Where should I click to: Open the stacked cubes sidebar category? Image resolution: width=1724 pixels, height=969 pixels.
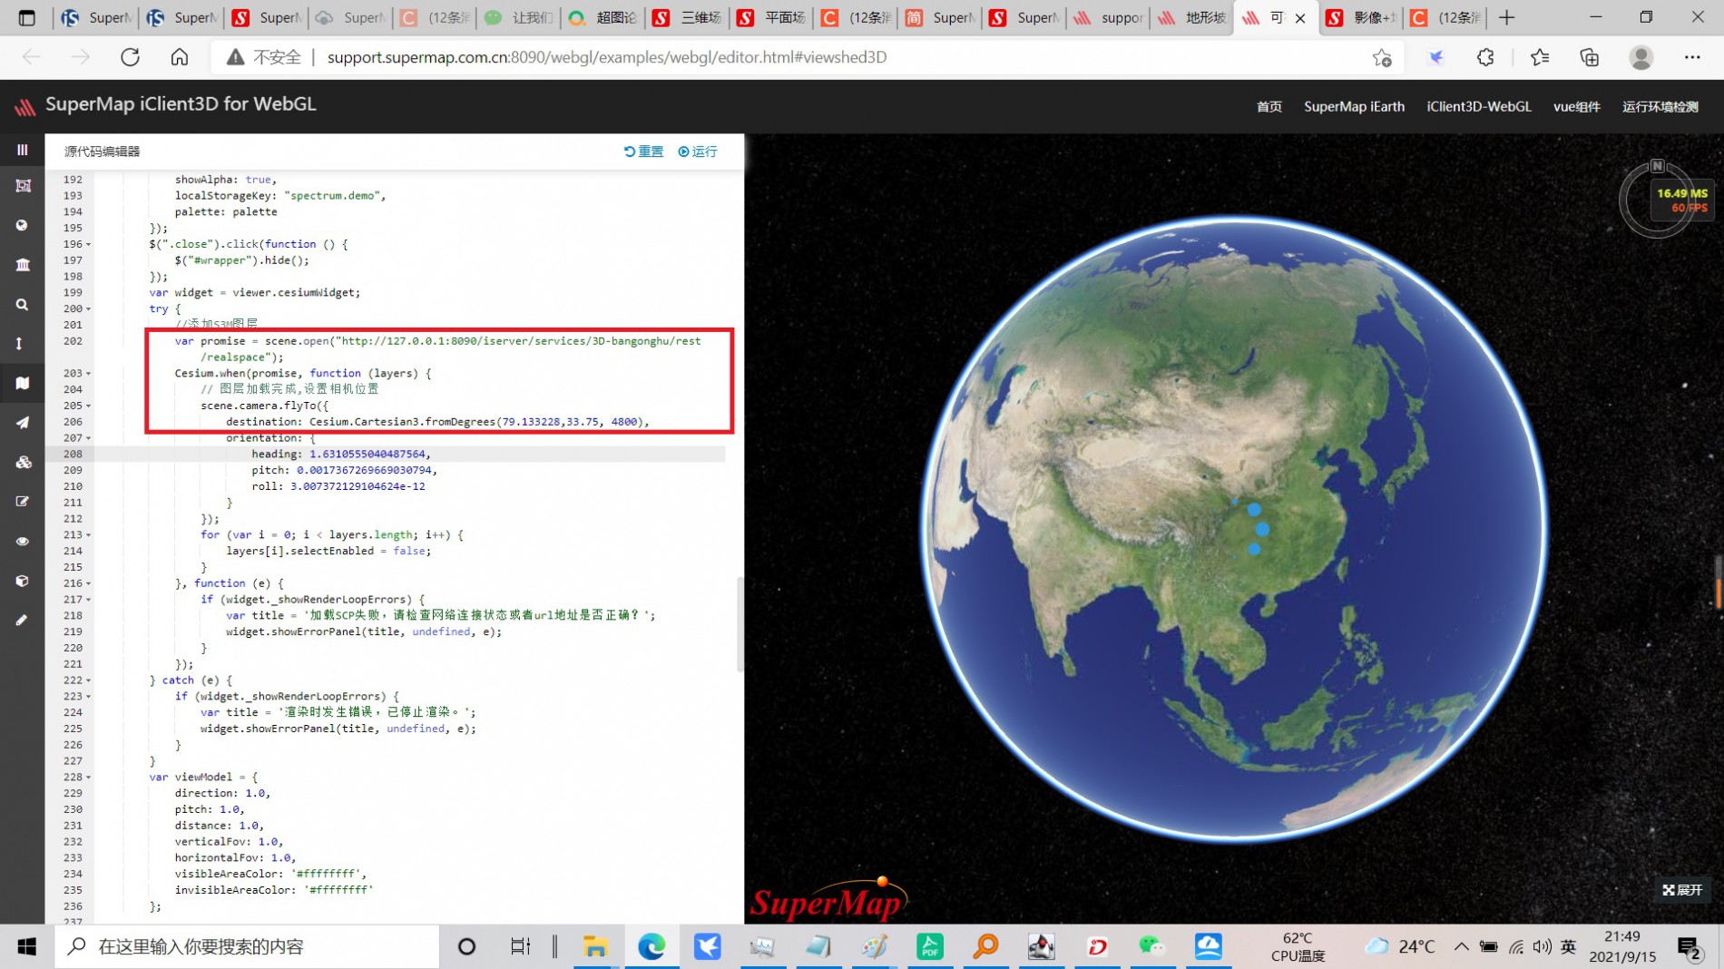[x=23, y=463]
